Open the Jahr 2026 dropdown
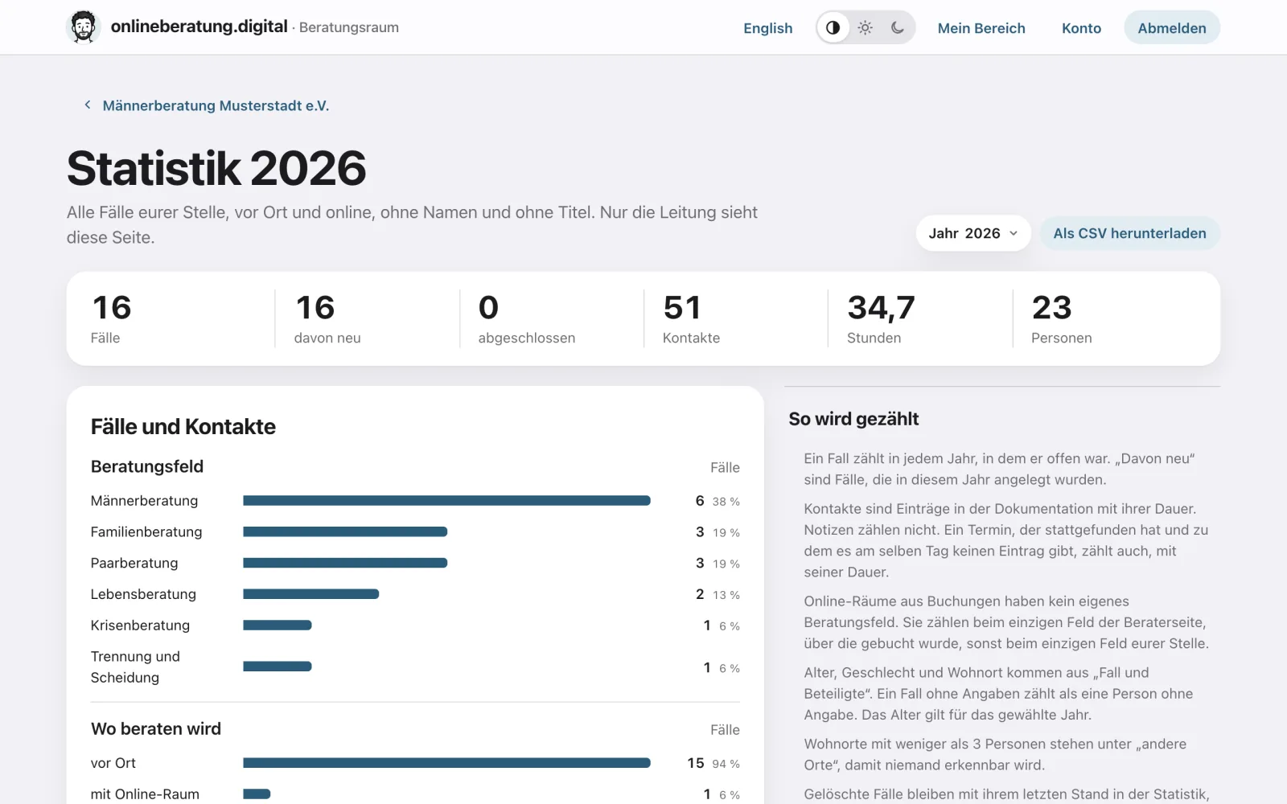1287x804 pixels. tap(973, 233)
